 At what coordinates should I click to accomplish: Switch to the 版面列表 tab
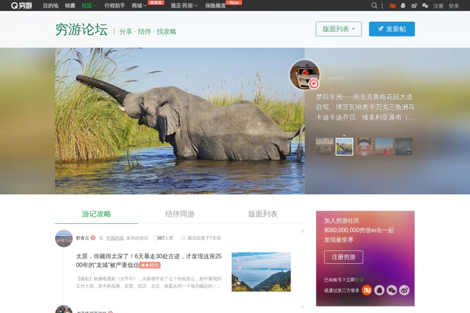coord(263,214)
